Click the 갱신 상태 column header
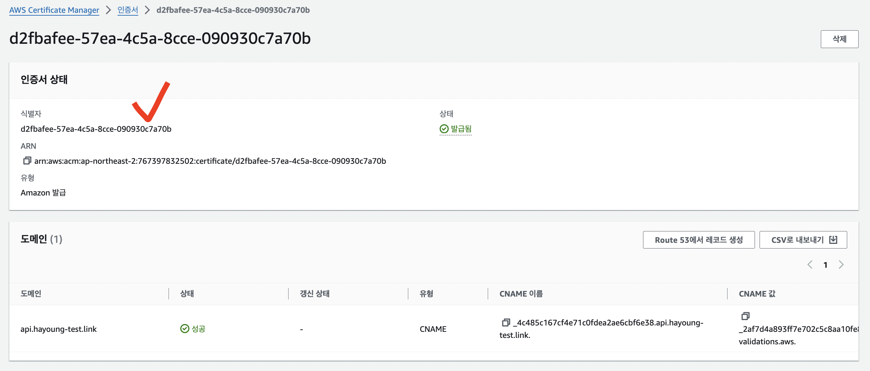The width and height of the screenshot is (870, 371). [315, 294]
